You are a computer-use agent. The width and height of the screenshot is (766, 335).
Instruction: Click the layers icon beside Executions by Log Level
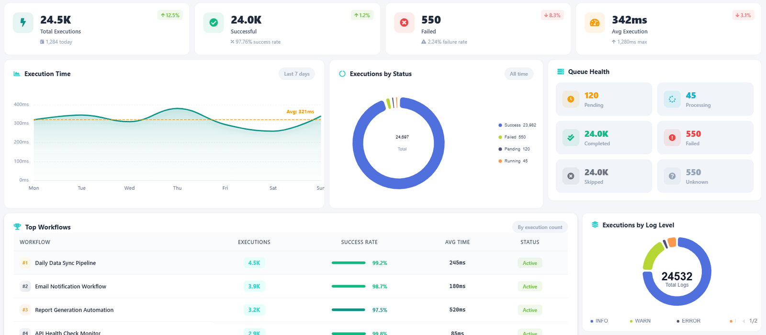pyautogui.click(x=595, y=225)
